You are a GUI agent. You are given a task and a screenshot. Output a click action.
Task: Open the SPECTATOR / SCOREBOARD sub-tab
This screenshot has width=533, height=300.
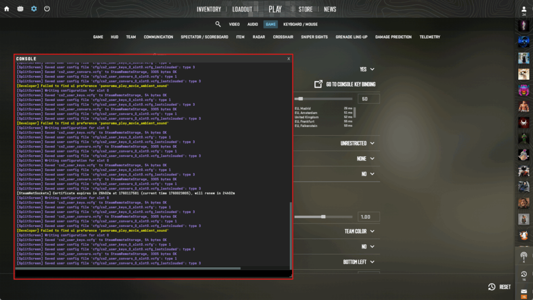205,37
